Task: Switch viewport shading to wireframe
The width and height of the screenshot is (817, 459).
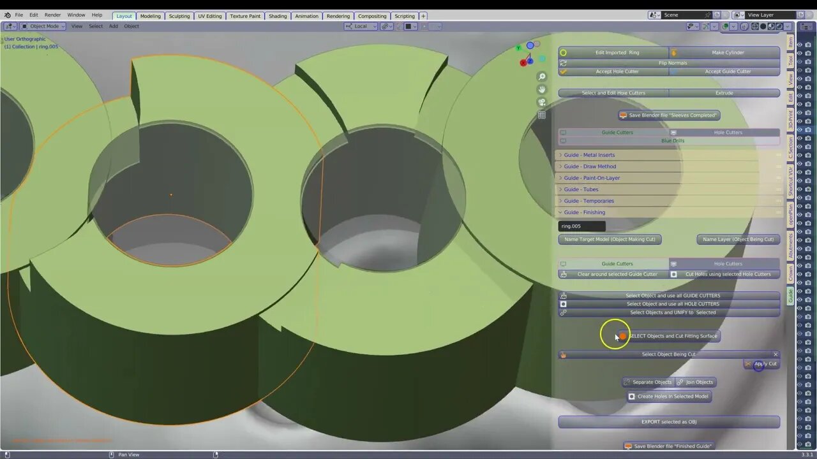Action: [754, 26]
